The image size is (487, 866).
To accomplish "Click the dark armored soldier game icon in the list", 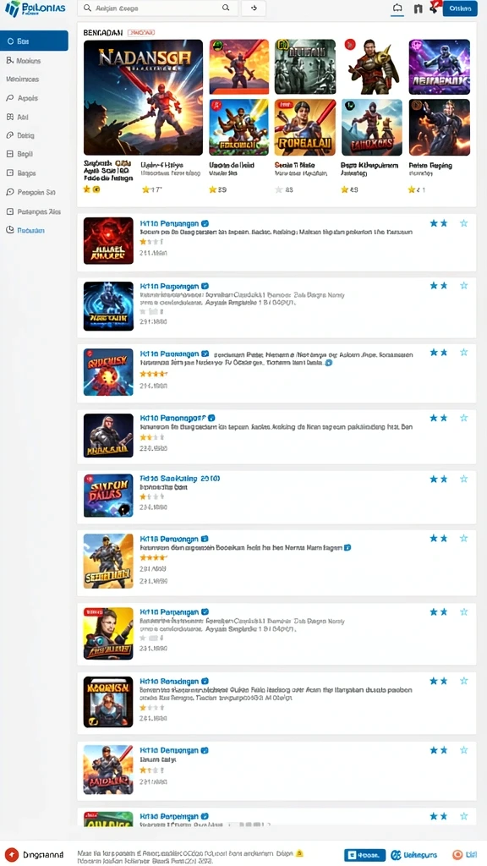I will click(108, 436).
